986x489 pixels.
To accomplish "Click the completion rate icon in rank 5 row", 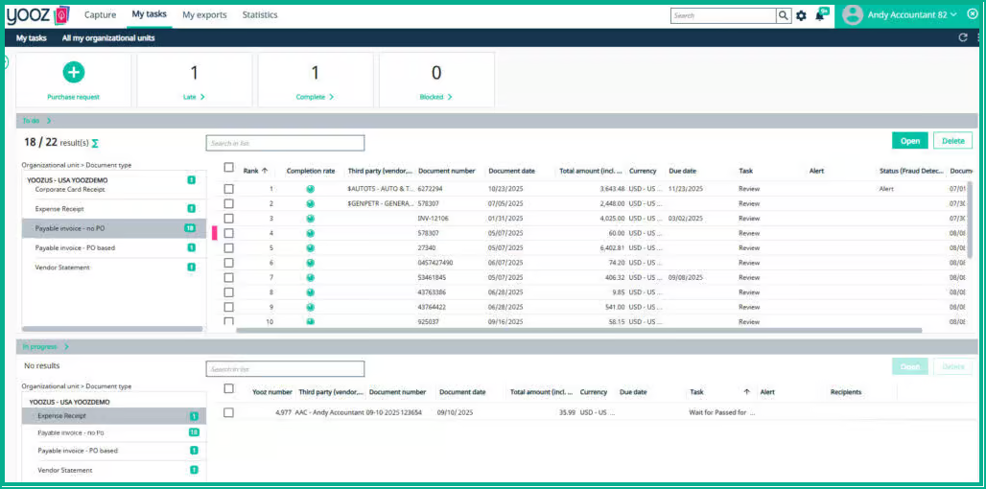I will click(310, 247).
